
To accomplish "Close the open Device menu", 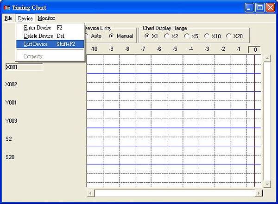I will [x=25, y=18].
